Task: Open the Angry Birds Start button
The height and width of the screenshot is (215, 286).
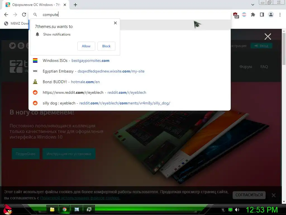Action: pyautogui.click(x=7, y=209)
